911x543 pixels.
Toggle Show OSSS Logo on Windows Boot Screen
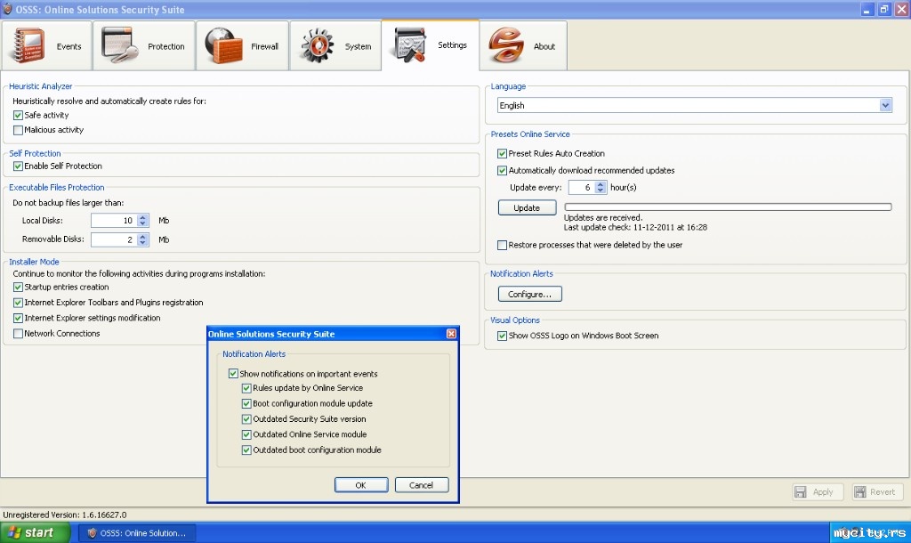pos(502,336)
